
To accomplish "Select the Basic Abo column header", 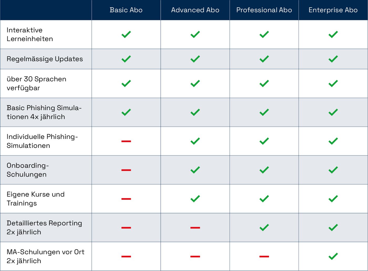I will 126,10.
